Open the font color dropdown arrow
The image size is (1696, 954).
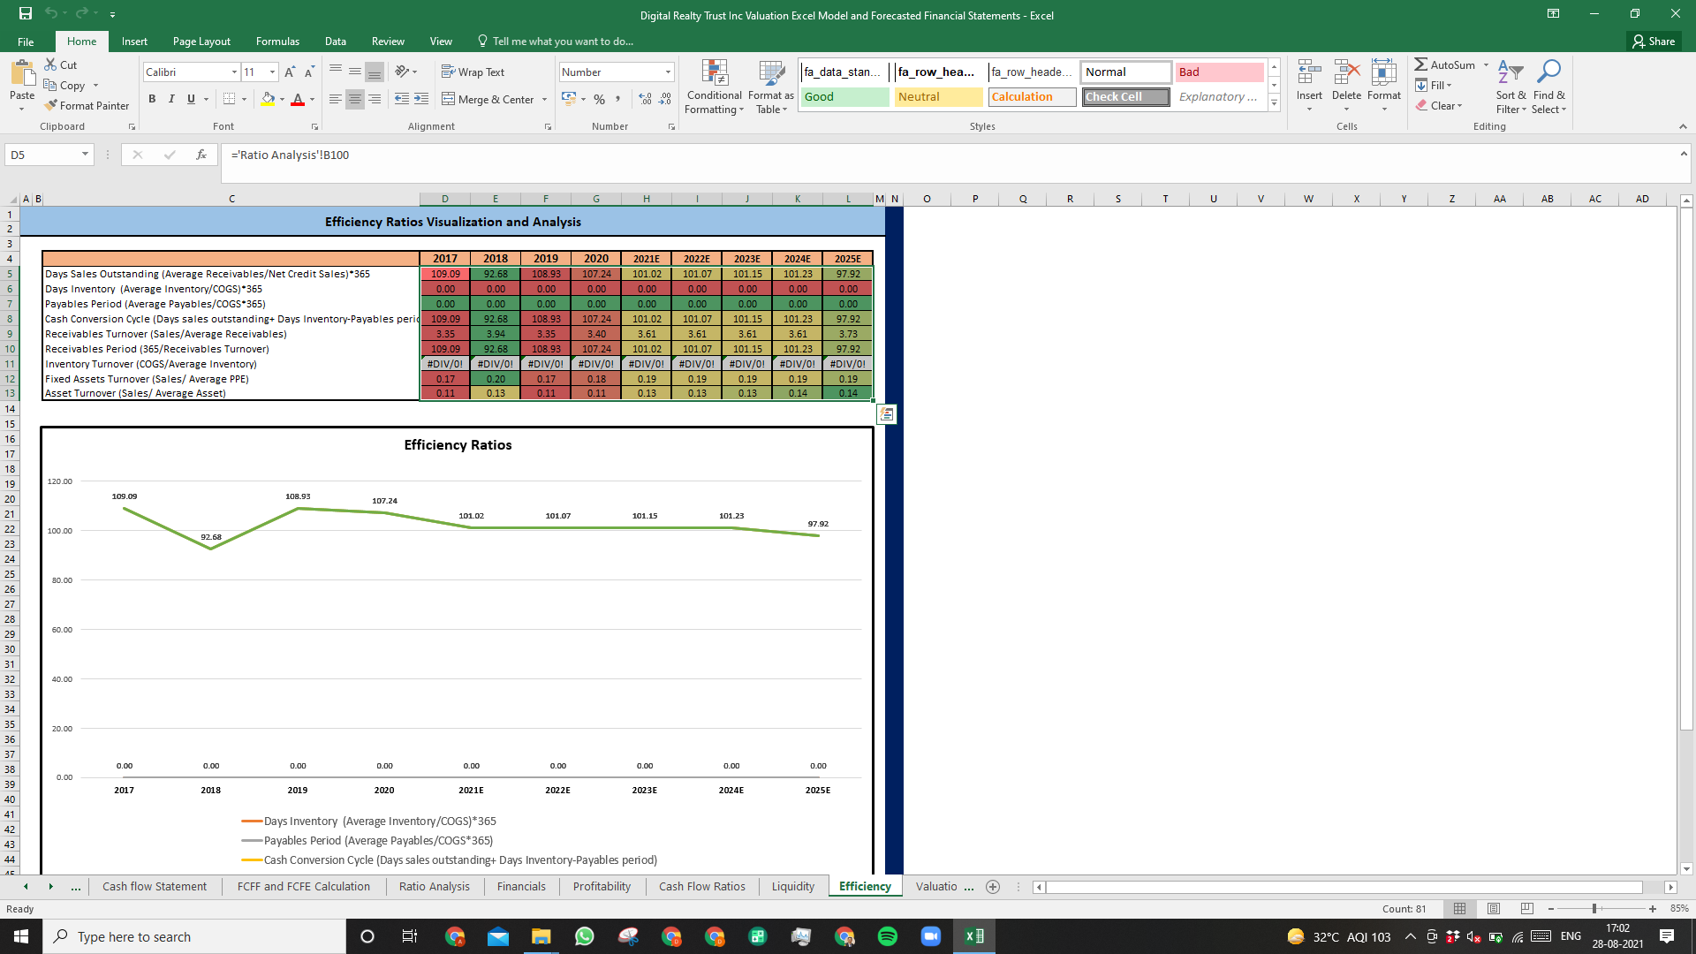pos(313,100)
